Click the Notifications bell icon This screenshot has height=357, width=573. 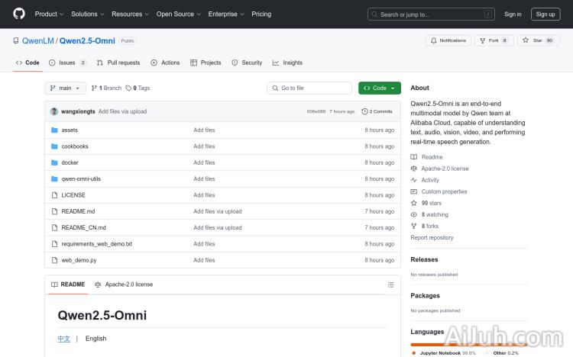(433, 40)
